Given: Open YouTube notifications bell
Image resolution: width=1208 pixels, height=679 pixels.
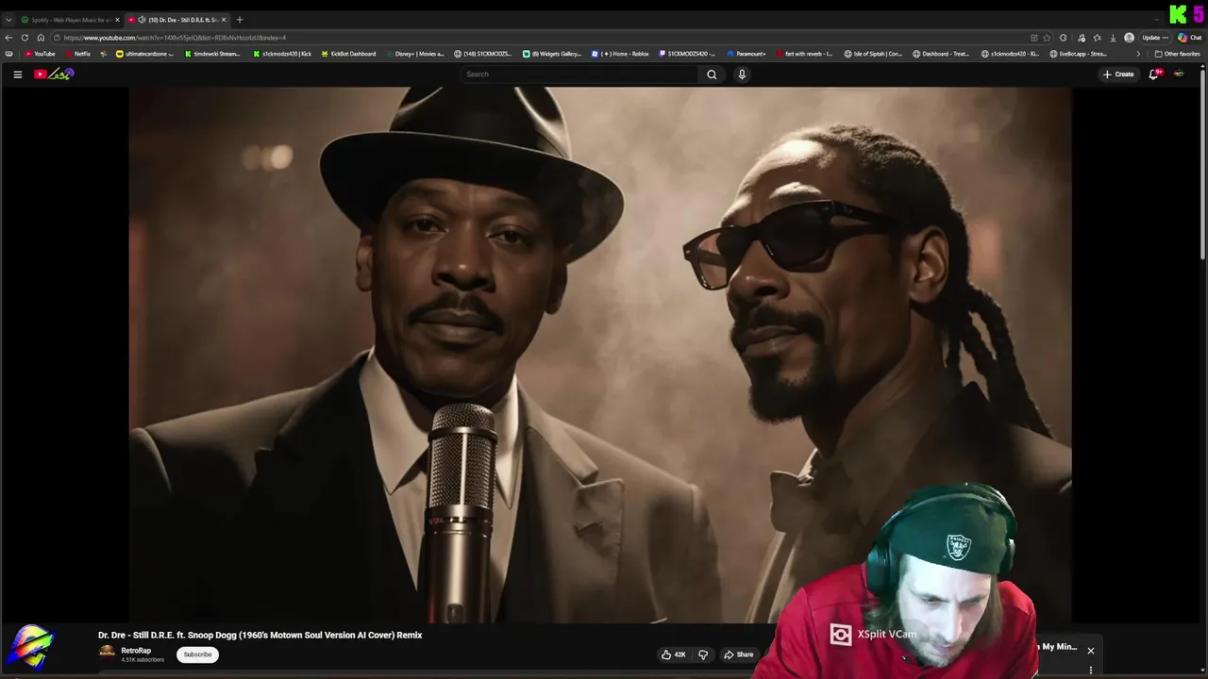Looking at the screenshot, I should [1153, 75].
